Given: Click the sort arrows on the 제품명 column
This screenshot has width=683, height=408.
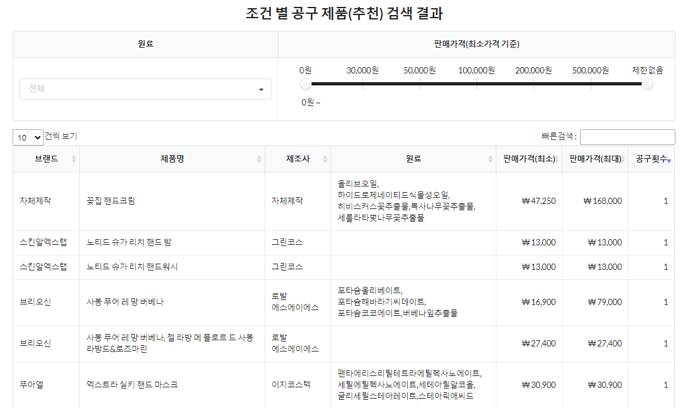Looking at the screenshot, I should point(260,159).
